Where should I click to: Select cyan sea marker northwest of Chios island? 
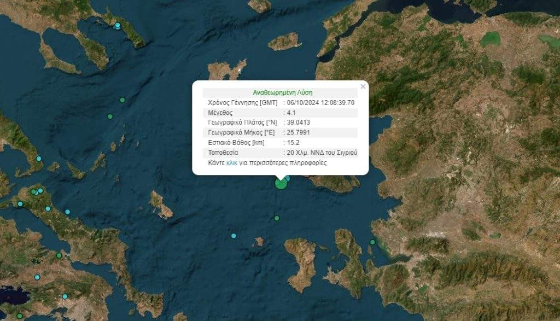coord(234,236)
